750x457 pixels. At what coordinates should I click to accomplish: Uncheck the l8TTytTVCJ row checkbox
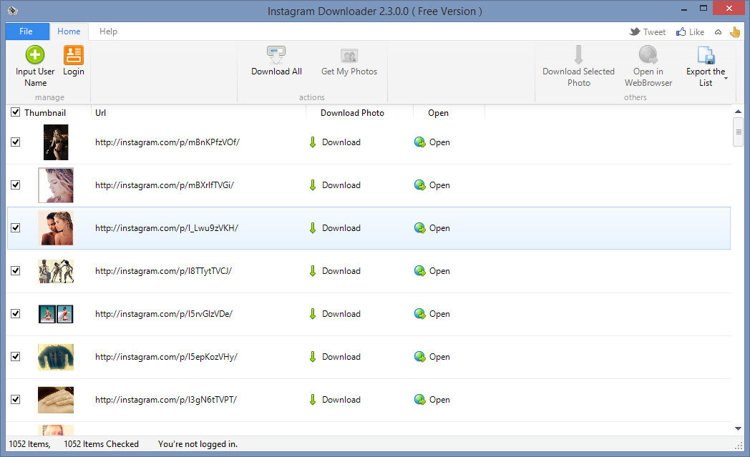coord(15,270)
